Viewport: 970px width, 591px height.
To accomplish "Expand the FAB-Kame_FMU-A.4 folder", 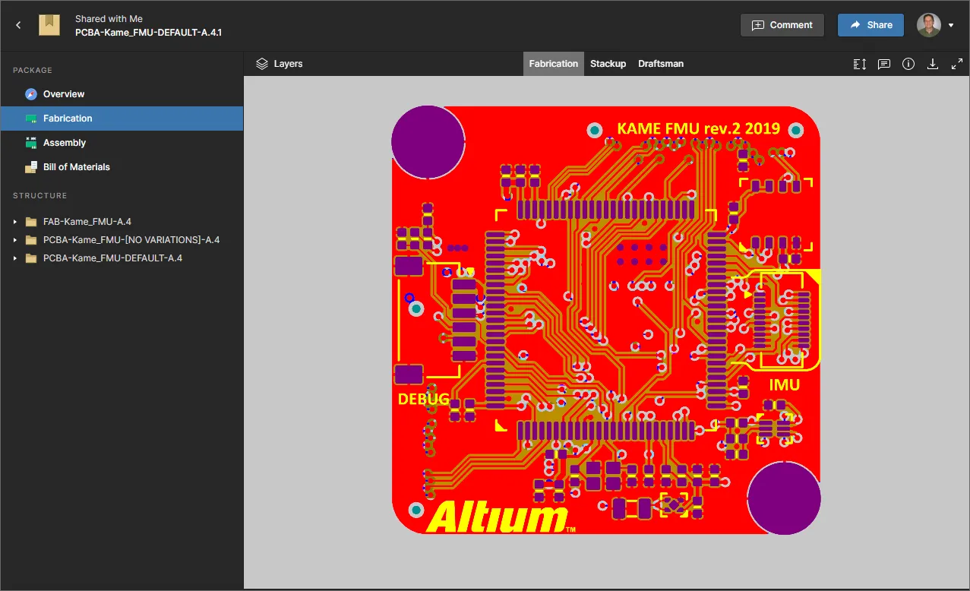I will 15,222.
